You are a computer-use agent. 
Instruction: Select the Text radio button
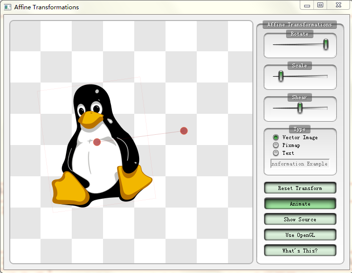(x=276, y=153)
